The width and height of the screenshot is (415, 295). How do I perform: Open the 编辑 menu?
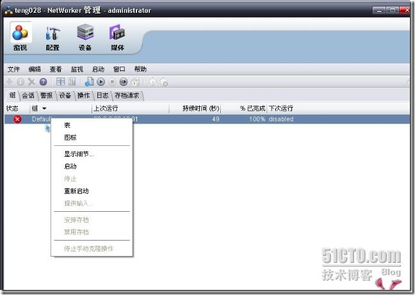click(35, 69)
